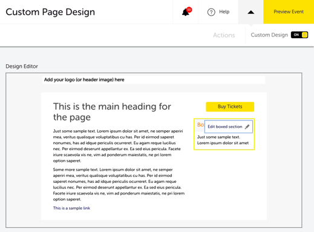Screen dimensions: 314x232
Task: Open the Actions menu
Action: point(224,35)
